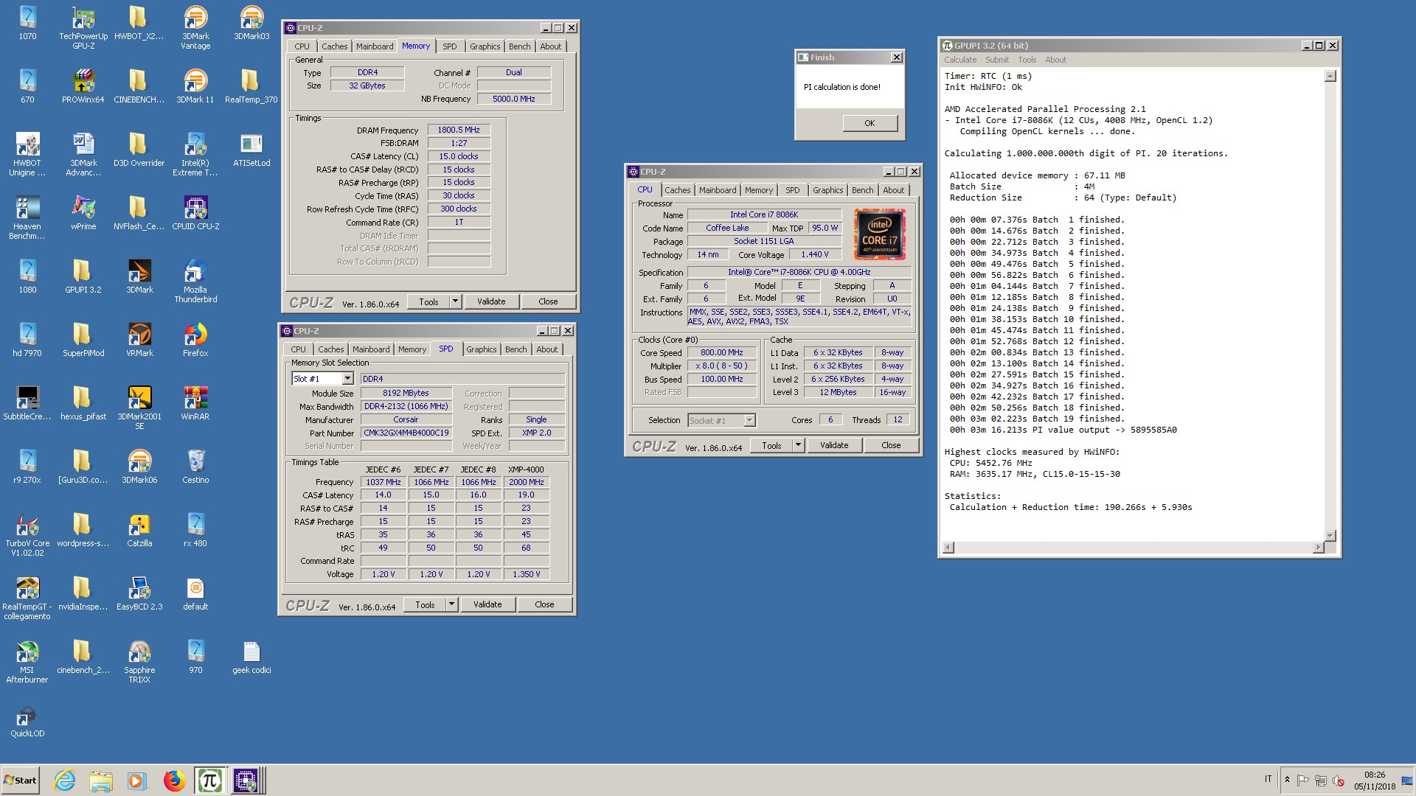Open Sapphire TRIXX desktop icon
Viewport: 1416px width, 796px height.
coord(139,662)
